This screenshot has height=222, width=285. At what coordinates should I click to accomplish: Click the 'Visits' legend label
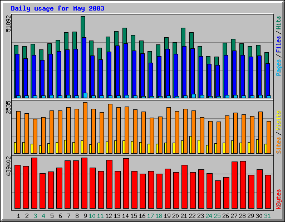pyautogui.click(x=278, y=121)
